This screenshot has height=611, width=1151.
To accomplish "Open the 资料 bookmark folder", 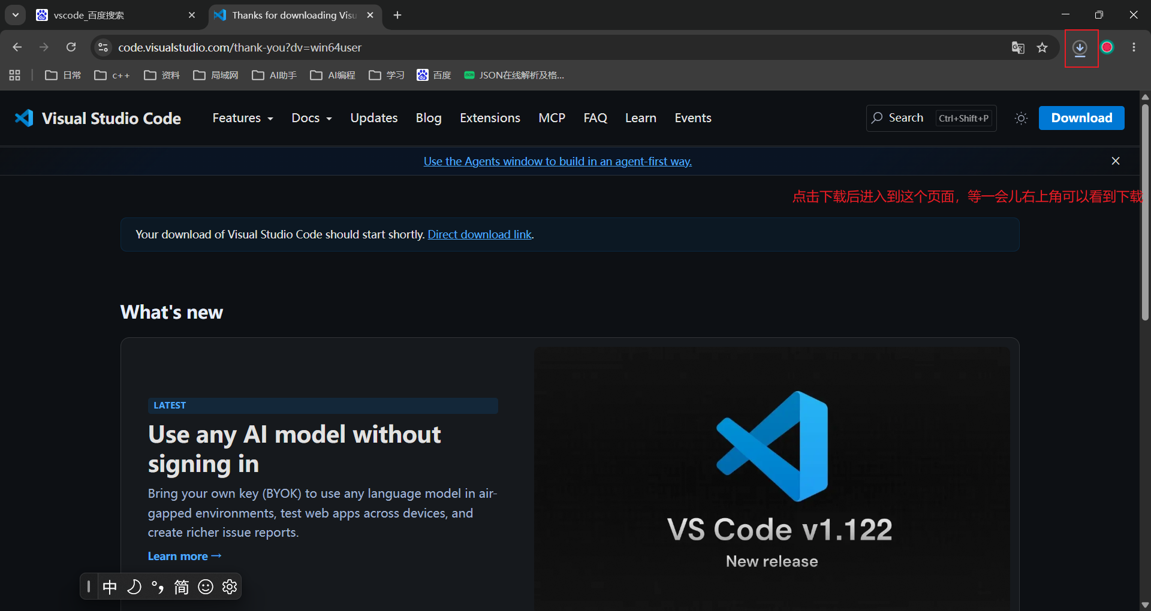I will (162, 75).
